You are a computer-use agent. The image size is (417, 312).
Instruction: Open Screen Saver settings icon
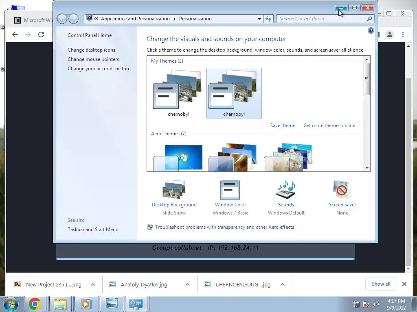[342, 190]
